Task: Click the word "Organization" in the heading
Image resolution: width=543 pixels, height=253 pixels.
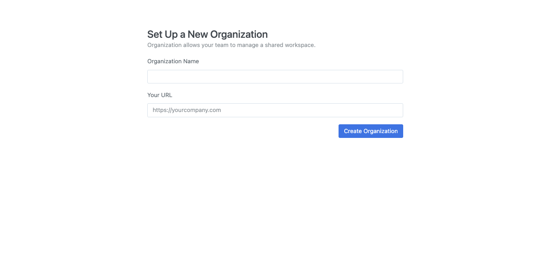Action: point(239,34)
